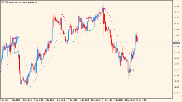Screen dimensions: 182x102
Task: Click the Depth of Market icon
Action: 3,2
